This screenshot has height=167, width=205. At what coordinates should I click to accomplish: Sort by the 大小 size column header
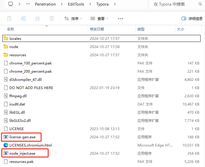pyautogui.click(x=180, y=29)
